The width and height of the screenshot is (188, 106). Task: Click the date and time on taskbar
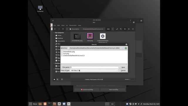[151, 104]
